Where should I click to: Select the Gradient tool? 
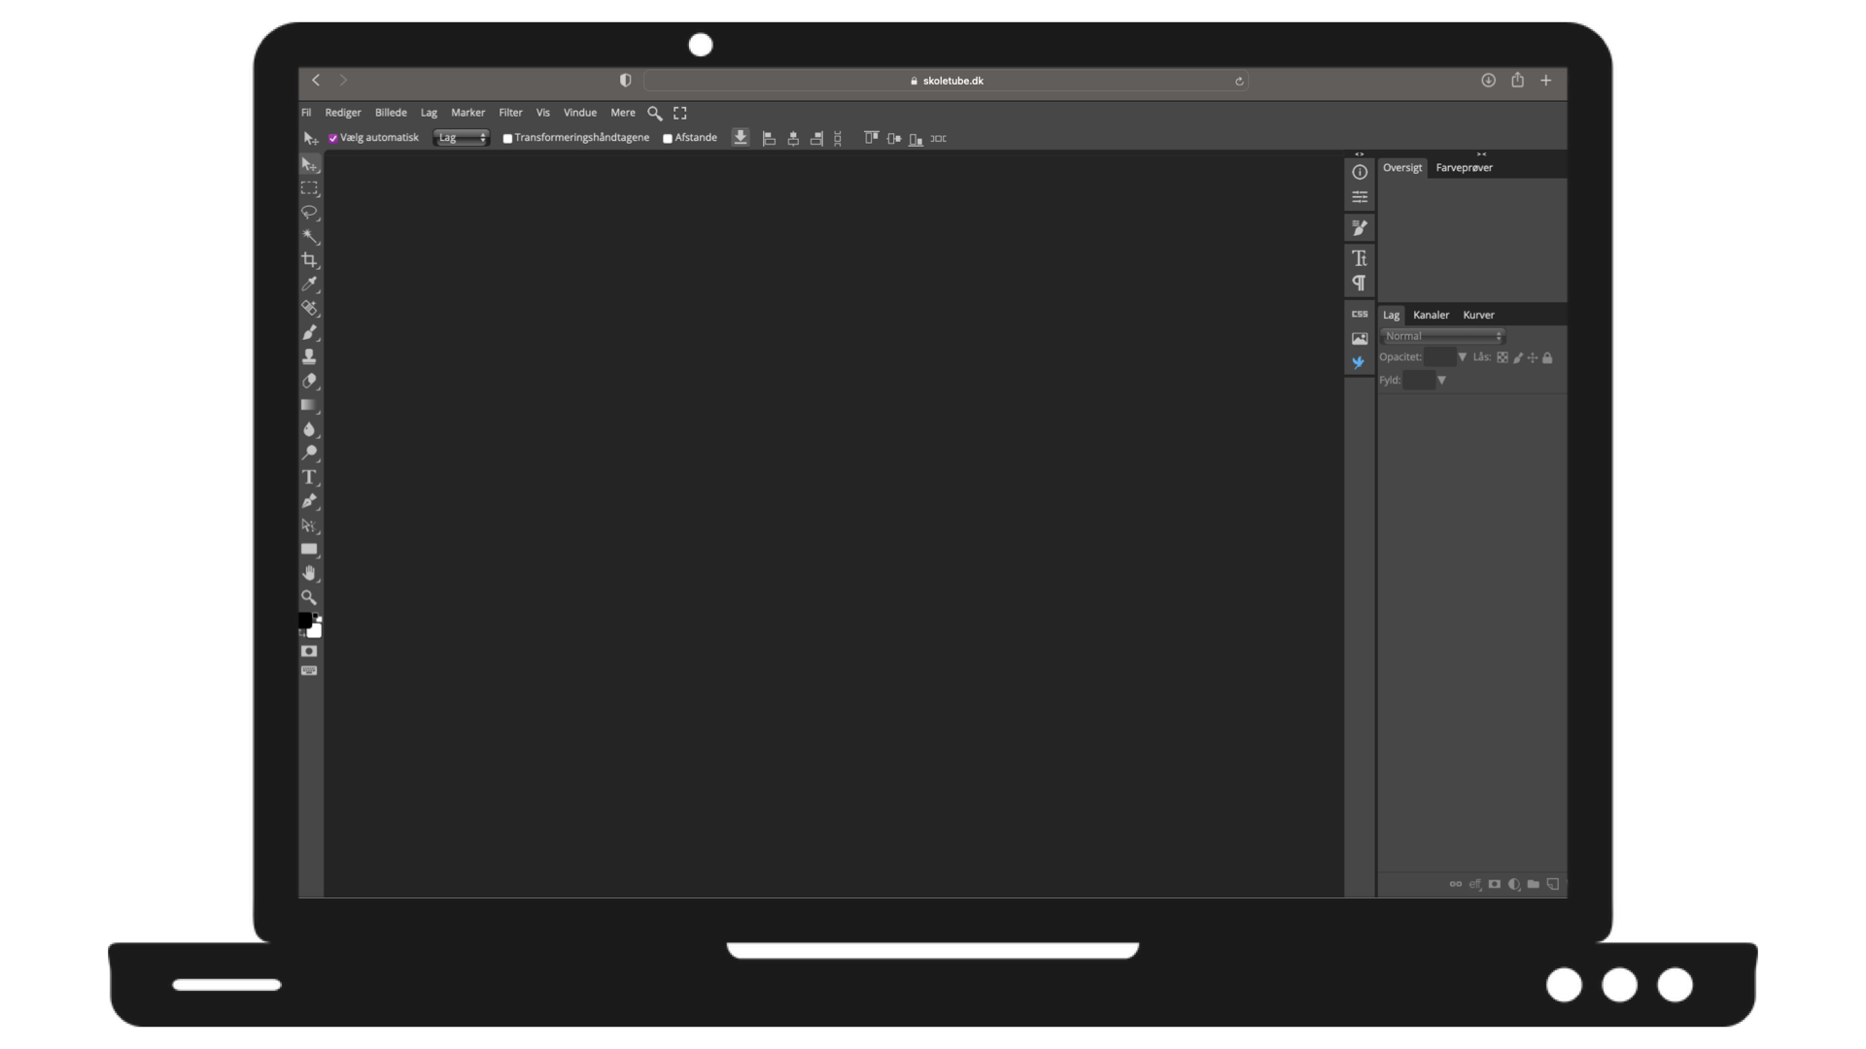pyautogui.click(x=309, y=405)
